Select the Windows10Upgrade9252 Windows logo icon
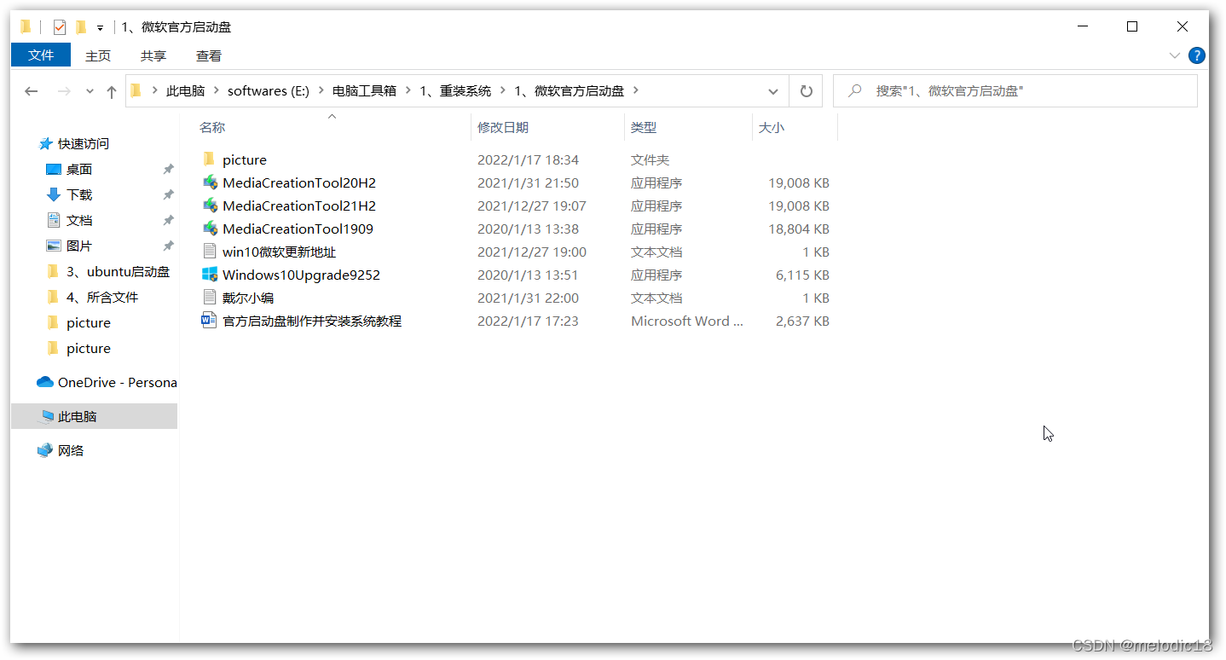 click(210, 275)
